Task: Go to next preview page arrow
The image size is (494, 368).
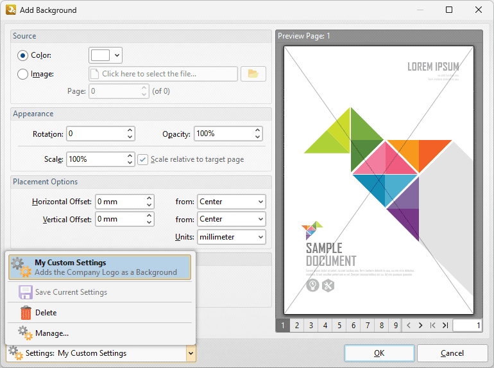Action: pos(420,326)
